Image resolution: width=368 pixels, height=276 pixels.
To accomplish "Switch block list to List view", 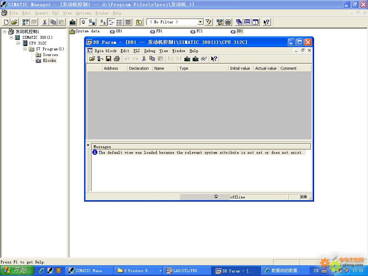I will point(119,22).
